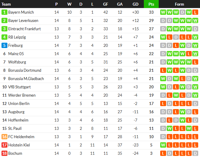The width and height of the screenshot is (200, 158).
Task: Sort table by GD column header
Action: pyautogui.click(x=136, y=4)
